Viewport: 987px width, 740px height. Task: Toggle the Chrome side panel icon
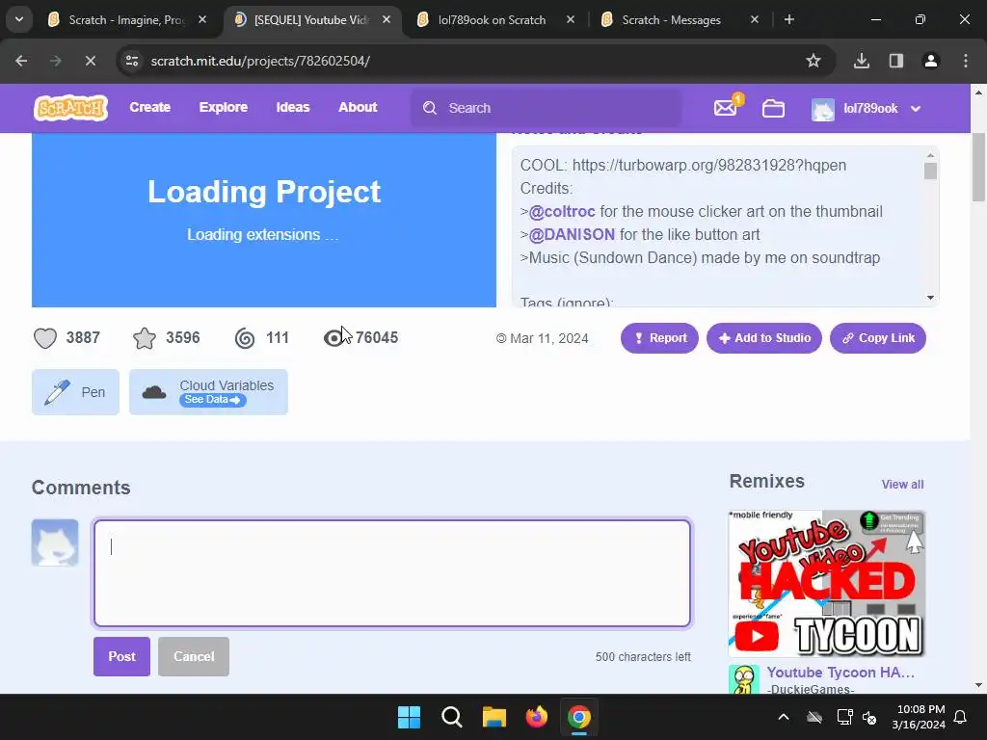click(x=895, y=61)
